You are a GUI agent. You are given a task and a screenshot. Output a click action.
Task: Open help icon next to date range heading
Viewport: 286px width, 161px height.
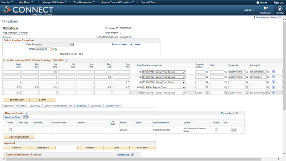pyautogui.click(x=67, y=60)
